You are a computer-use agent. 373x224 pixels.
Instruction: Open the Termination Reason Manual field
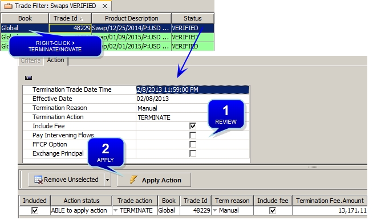[x=193, y=108]
